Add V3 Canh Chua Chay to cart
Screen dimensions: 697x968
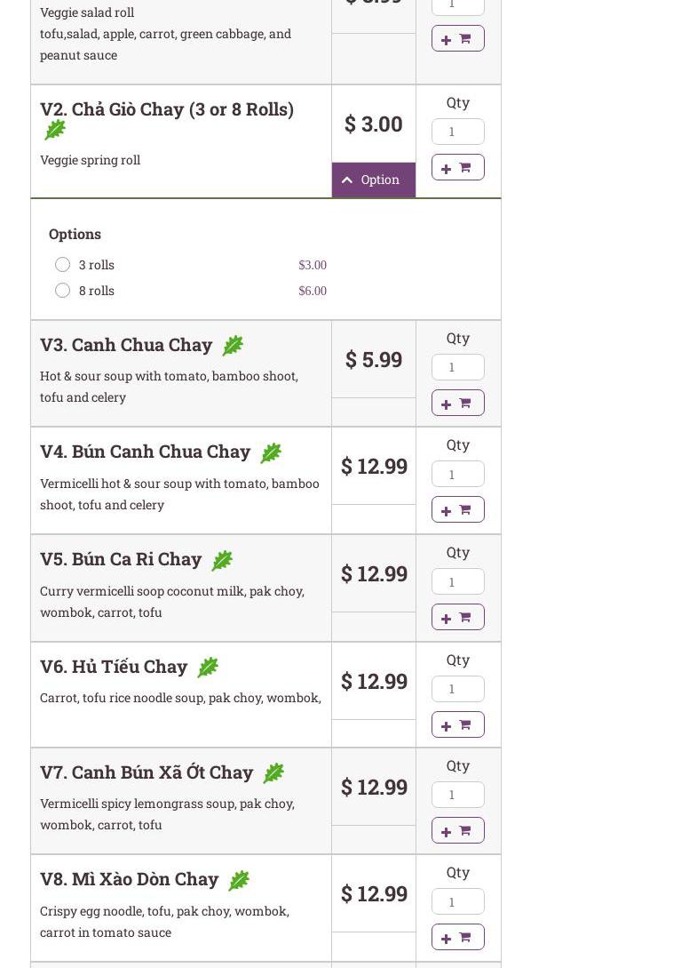click(x=457, y=403)
